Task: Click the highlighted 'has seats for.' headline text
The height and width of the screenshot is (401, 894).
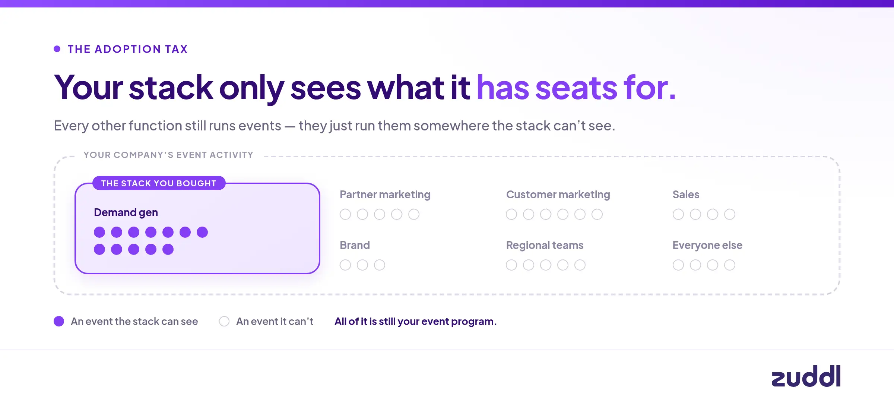Action: click(576, 88)
